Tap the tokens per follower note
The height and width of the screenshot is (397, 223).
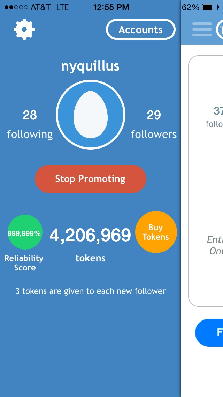pos(90,291)
